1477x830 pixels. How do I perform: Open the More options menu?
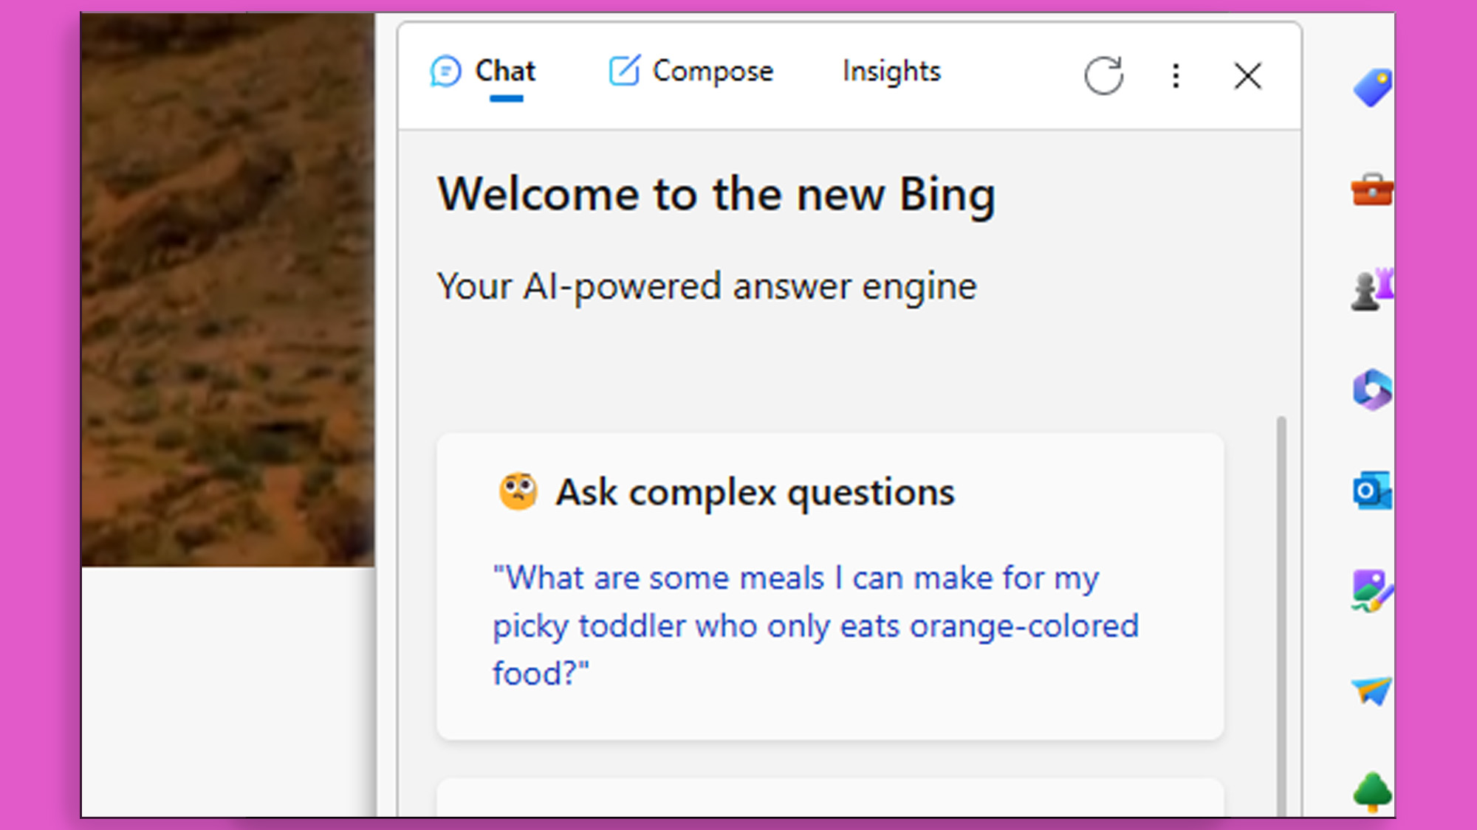coord(1175,75)
